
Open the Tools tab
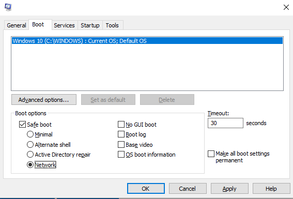tap(112, 25)
